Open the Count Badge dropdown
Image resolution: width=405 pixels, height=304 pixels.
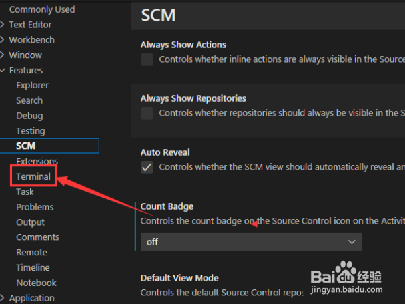click(251, 242)
